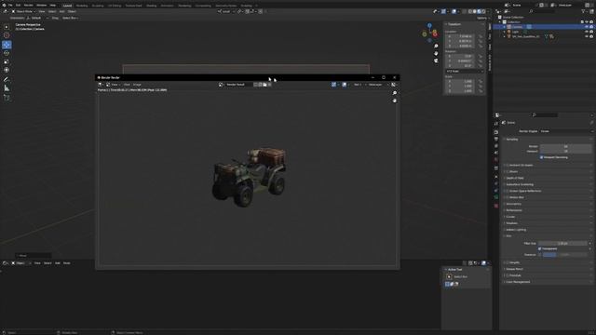
Task: Open the viewport Add menu
Action: coord(61,11)
